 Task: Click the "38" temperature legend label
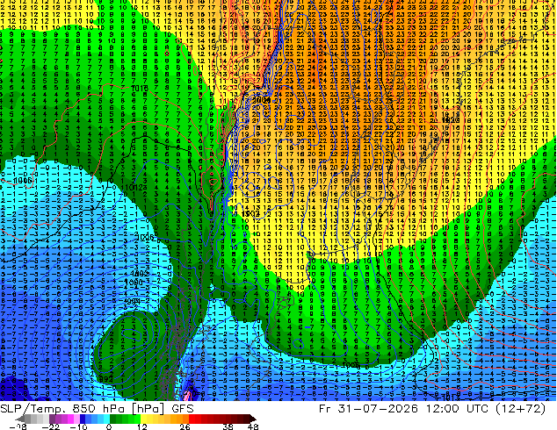[228, 426]
